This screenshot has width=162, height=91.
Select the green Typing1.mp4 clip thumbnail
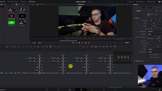pos(11,22)
